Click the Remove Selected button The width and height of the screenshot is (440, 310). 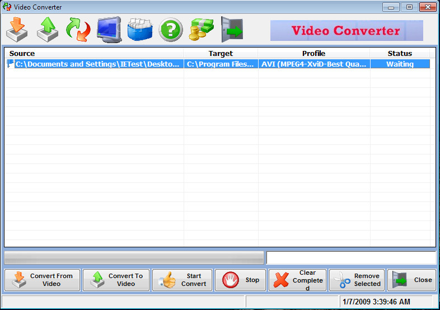(357, 280)
